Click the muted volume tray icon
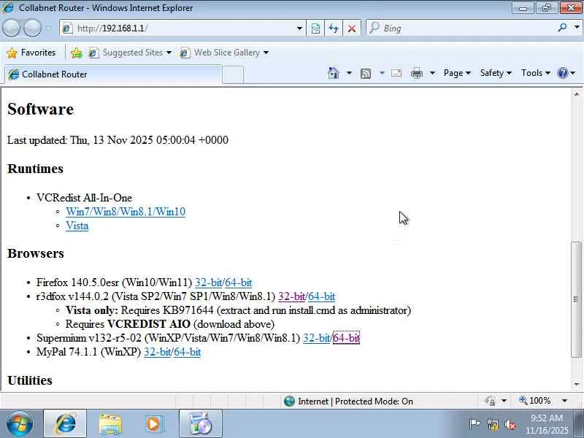 tap(510, 424)
